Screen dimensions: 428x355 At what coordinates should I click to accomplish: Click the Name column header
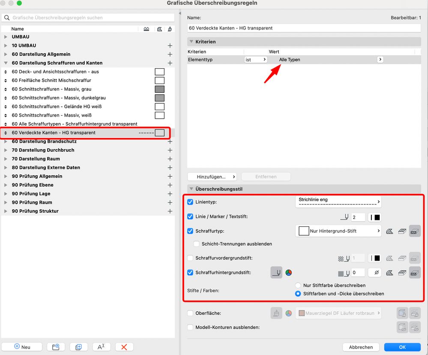pos(18,29)
